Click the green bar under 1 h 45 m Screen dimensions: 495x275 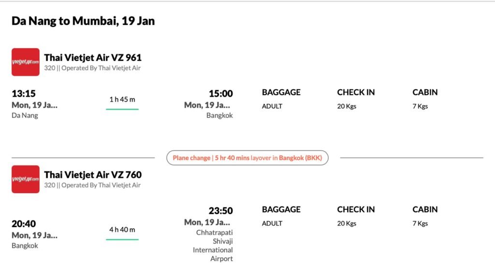click(x=122, y=109)
